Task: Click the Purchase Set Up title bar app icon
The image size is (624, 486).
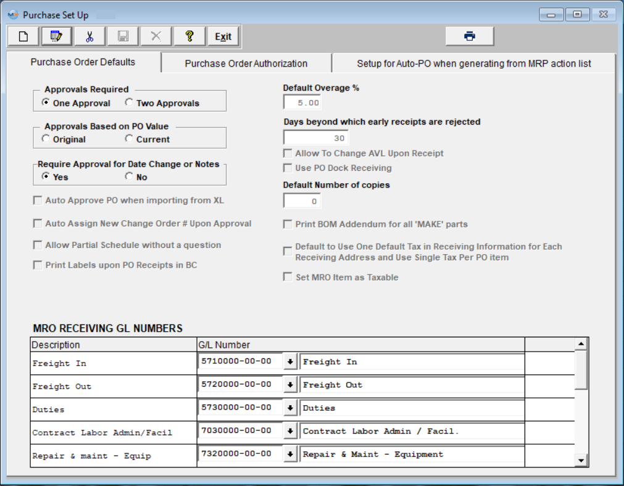Action: point(13,15)
